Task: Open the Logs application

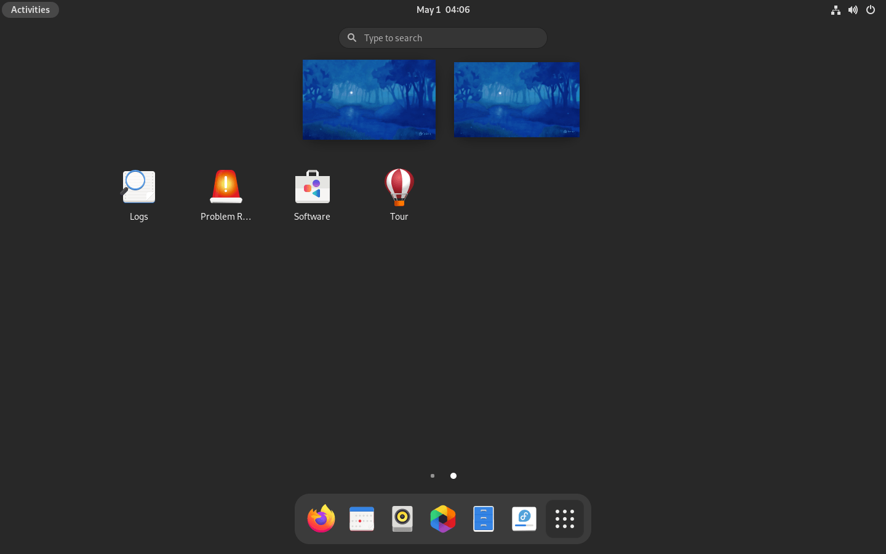Action: click(x=139, y=195)
